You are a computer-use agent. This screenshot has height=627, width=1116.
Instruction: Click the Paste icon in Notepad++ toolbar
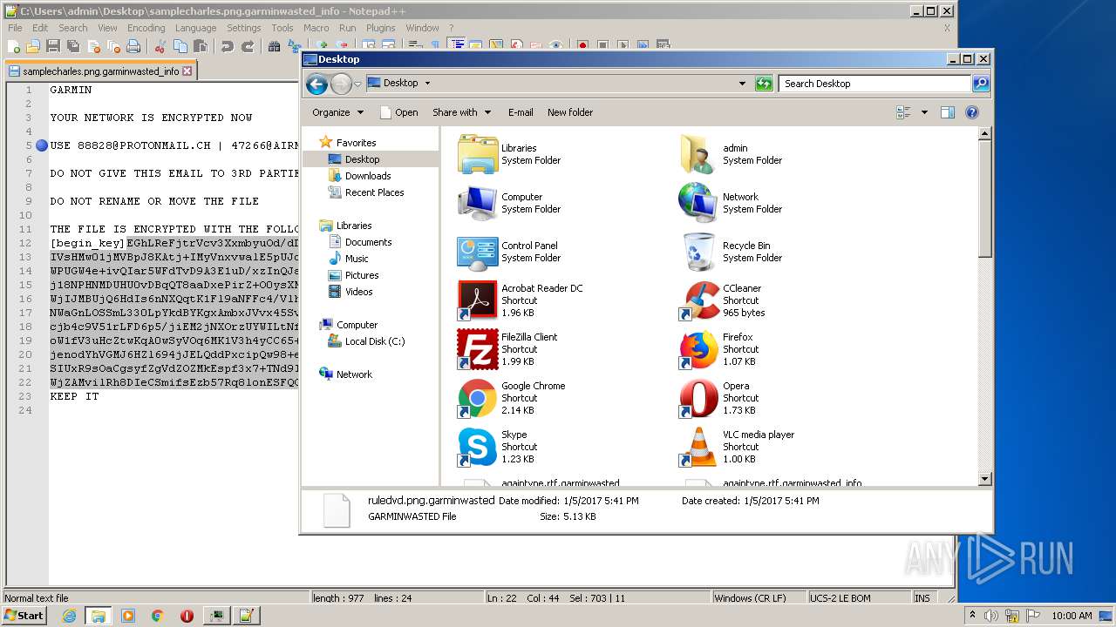tap(200, 46)
